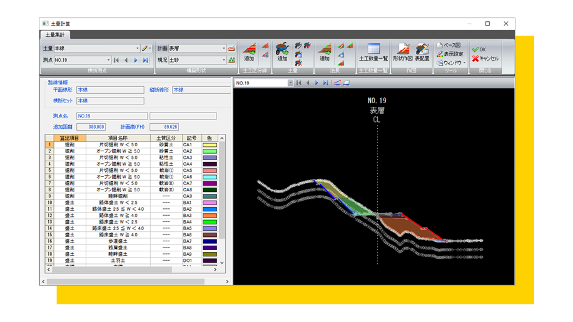
Task: Click the wheelbarrow edit pencil icon
Action: click(x=298, y=45)
